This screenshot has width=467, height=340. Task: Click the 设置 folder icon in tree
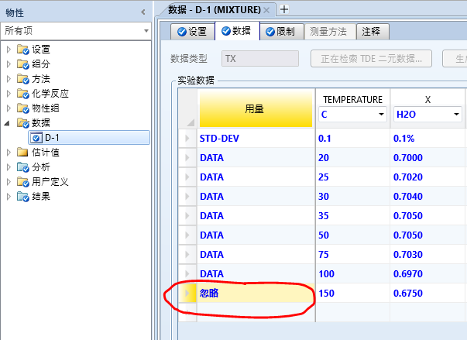click(x=23, y=50)
